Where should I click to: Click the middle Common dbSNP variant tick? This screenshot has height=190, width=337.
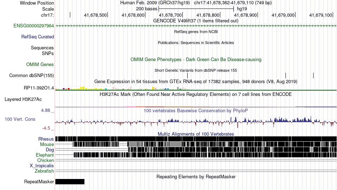click(x=286, y=75)
